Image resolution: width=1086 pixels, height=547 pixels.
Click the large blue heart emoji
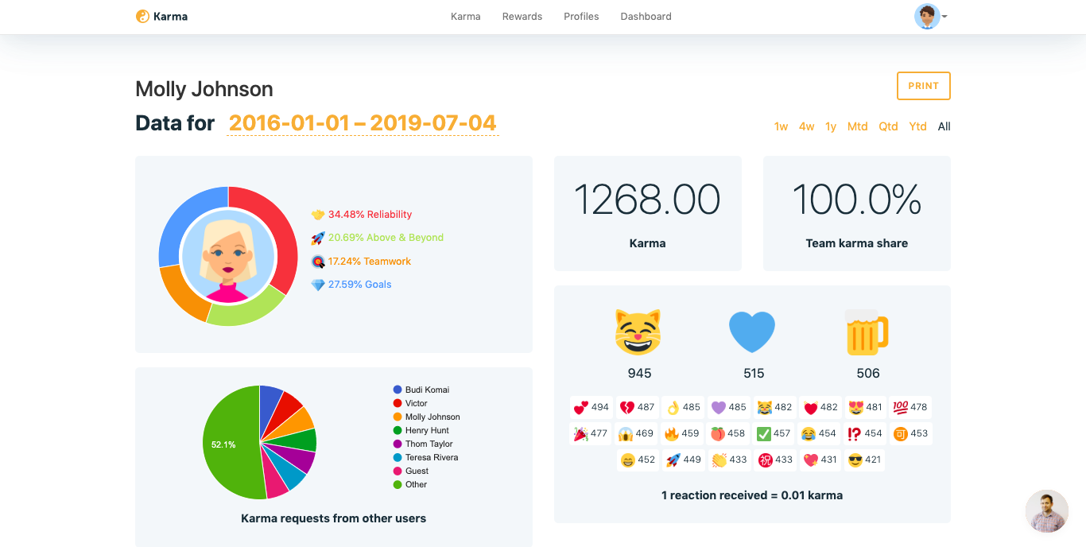pos(752,332)
